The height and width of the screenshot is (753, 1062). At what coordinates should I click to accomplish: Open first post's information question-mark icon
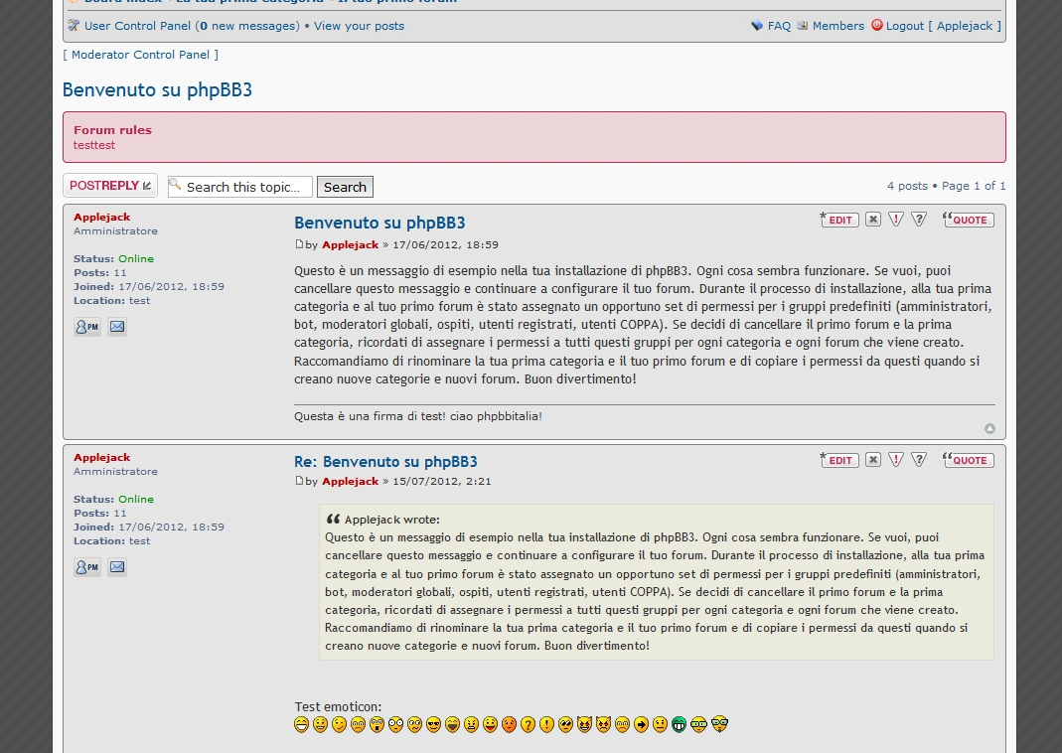919,220
